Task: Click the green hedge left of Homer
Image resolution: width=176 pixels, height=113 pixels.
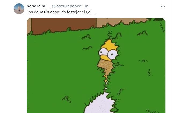Action: pyautogui.click(x=62, y=69)
